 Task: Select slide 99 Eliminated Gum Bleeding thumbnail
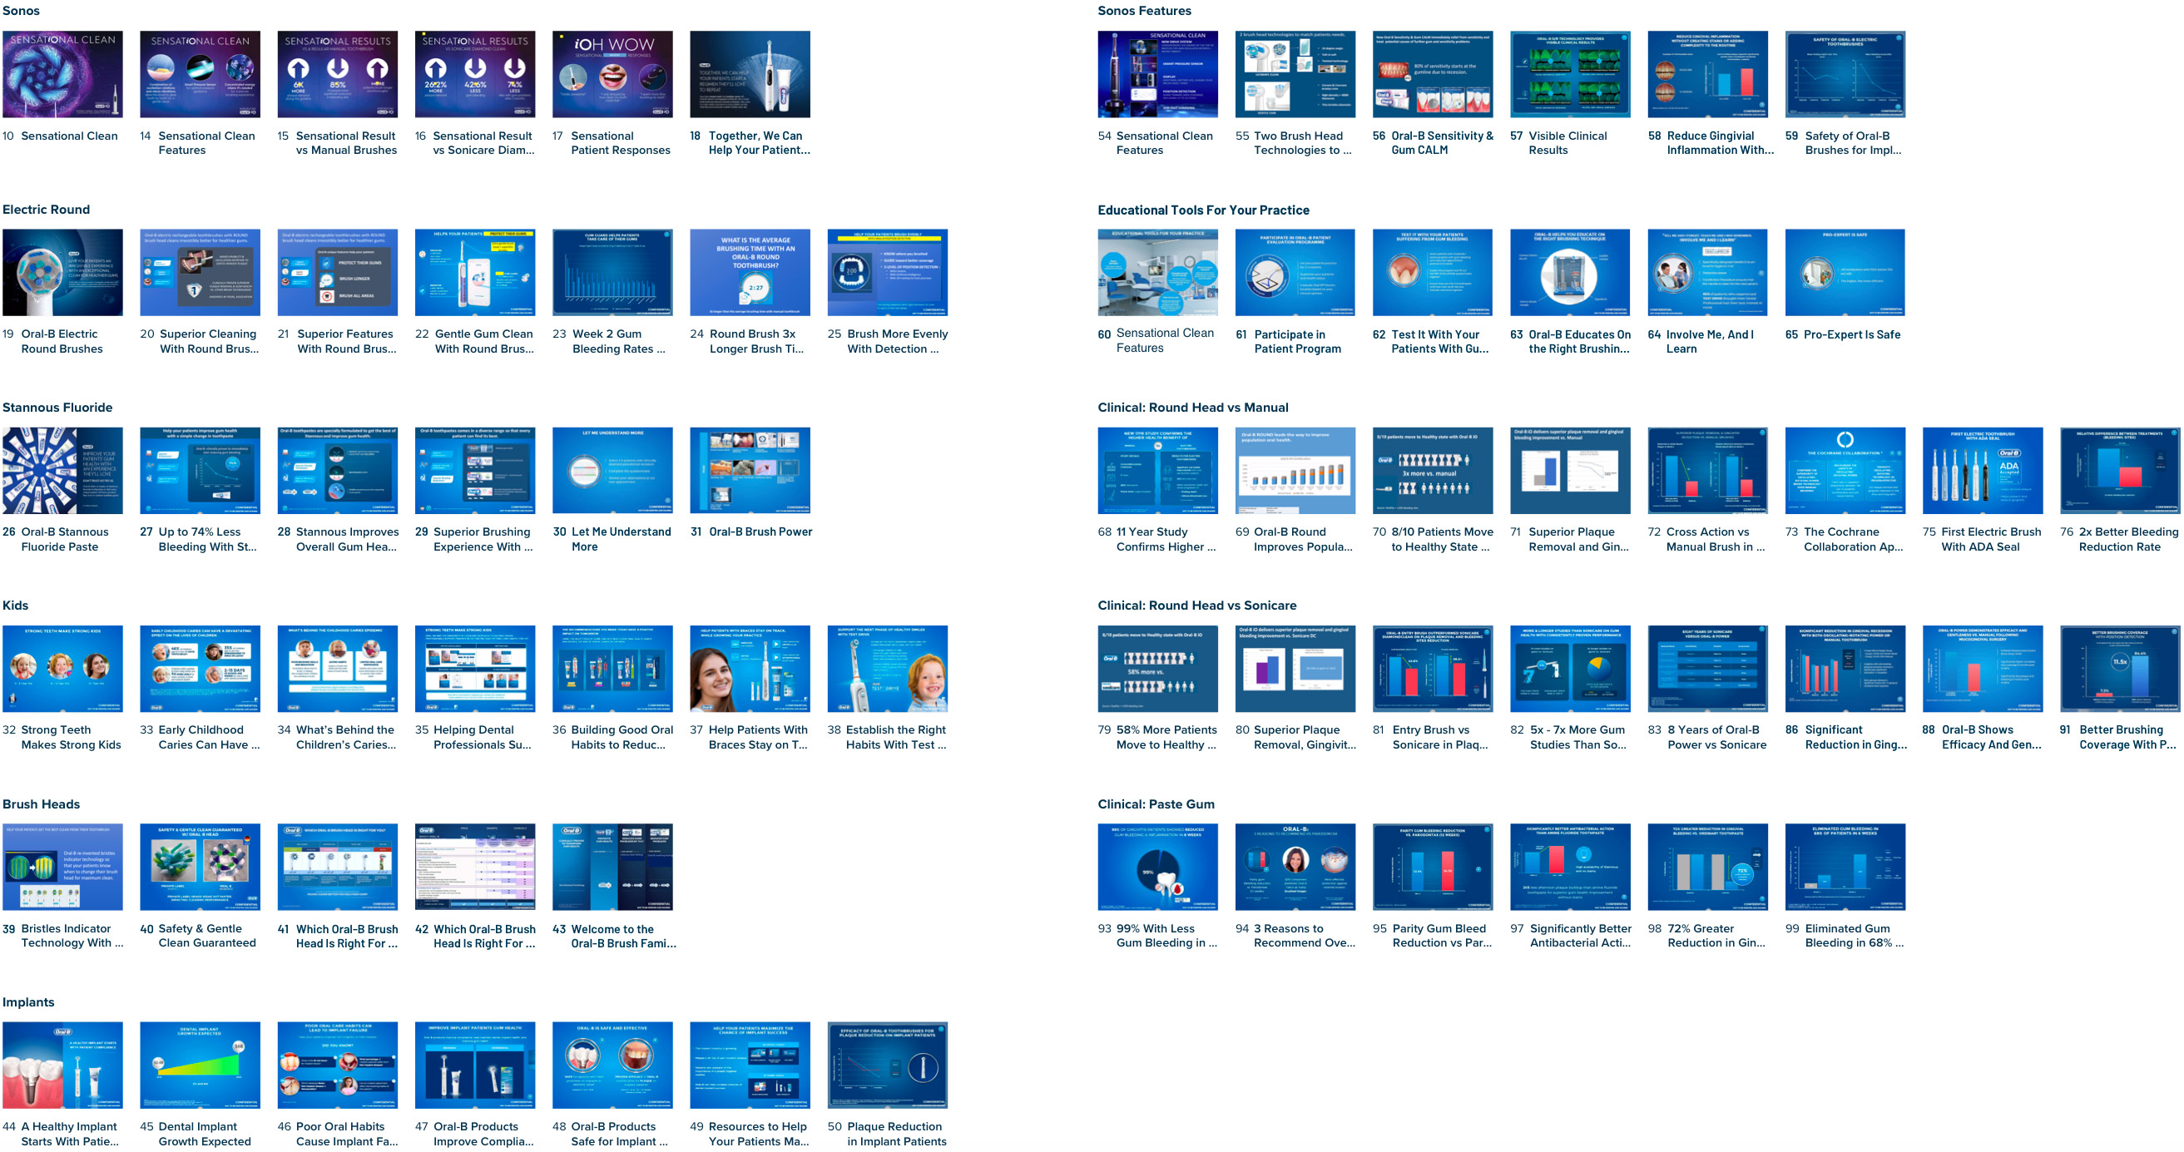tap(1844, 867)
